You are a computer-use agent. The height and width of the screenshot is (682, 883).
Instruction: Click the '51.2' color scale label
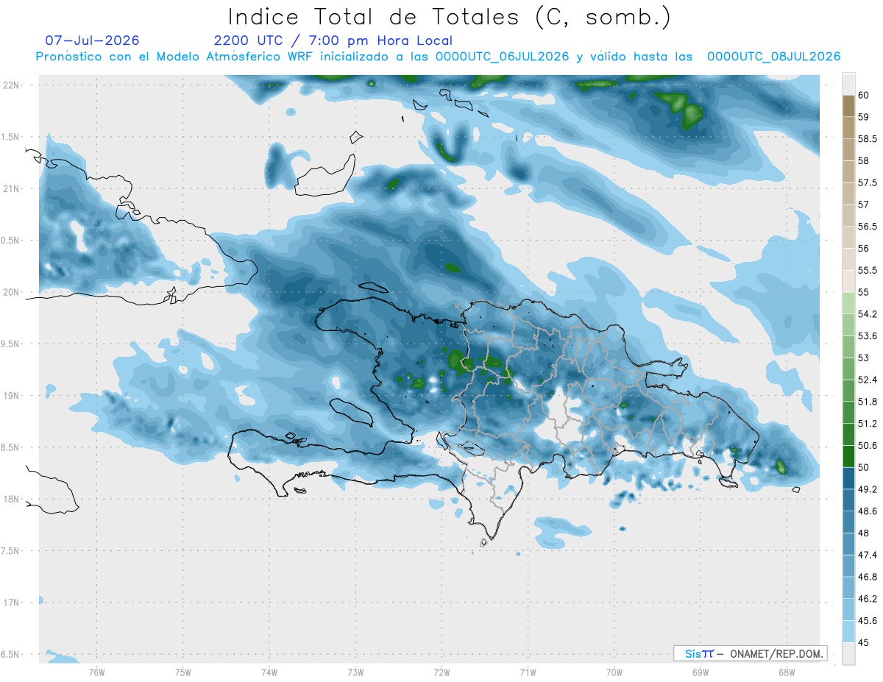tap(867, 424)
